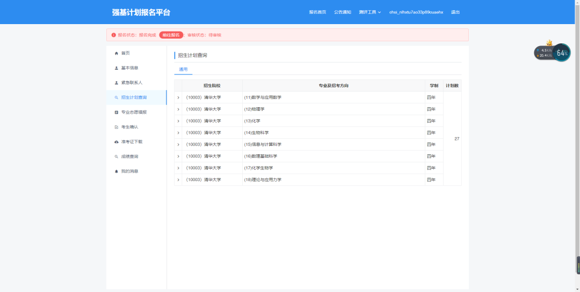This screenshot has height=292, width=580.
Task: Click the chsi username in the header
Action: [x=416, y=12]
